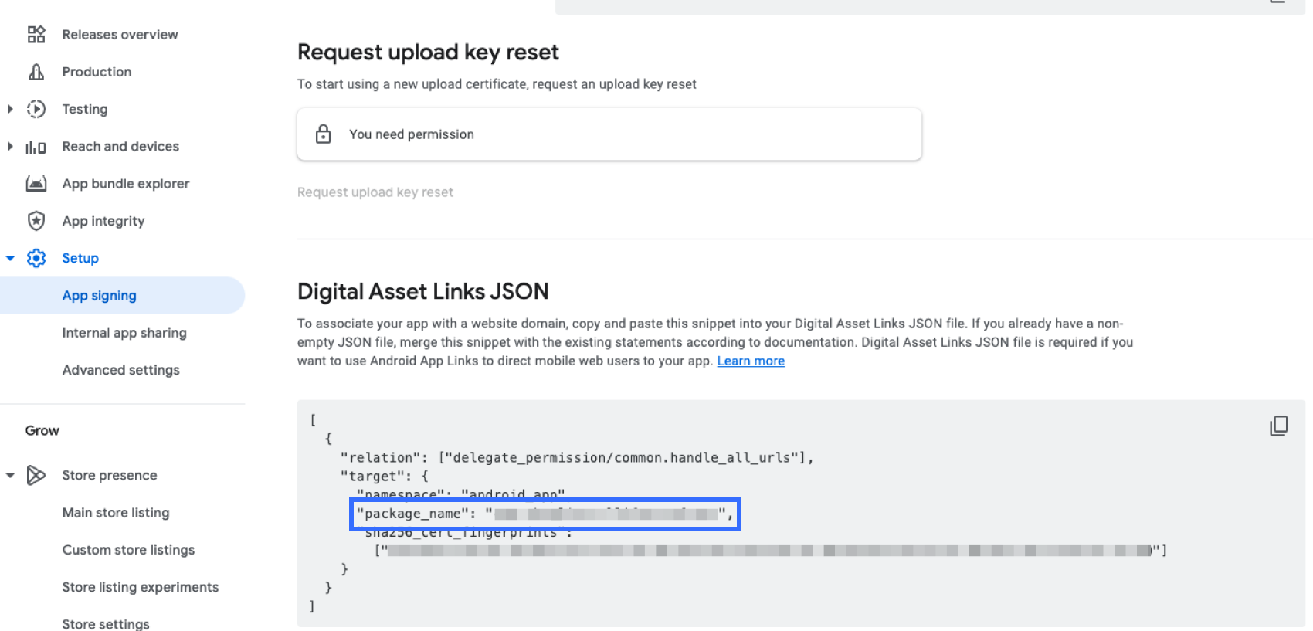The width and height of the screenshot is (1313, 631).
Task: Click the App integrity shield icon
Action: coord(36,221)
